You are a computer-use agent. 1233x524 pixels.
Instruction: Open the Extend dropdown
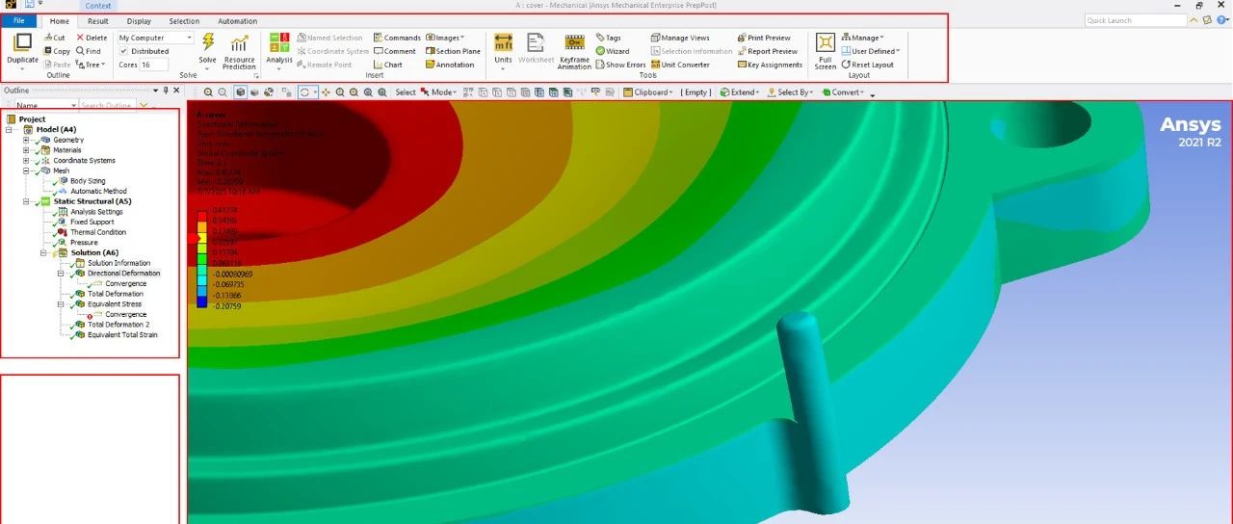pyautogui.click(x=741, y=92)
